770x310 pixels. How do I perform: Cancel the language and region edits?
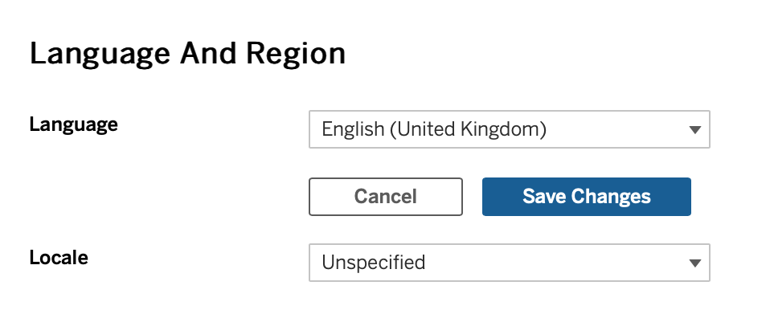pos(386,197)
